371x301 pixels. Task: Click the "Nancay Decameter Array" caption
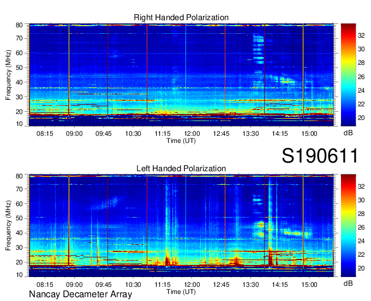click(x=80, y=294)
